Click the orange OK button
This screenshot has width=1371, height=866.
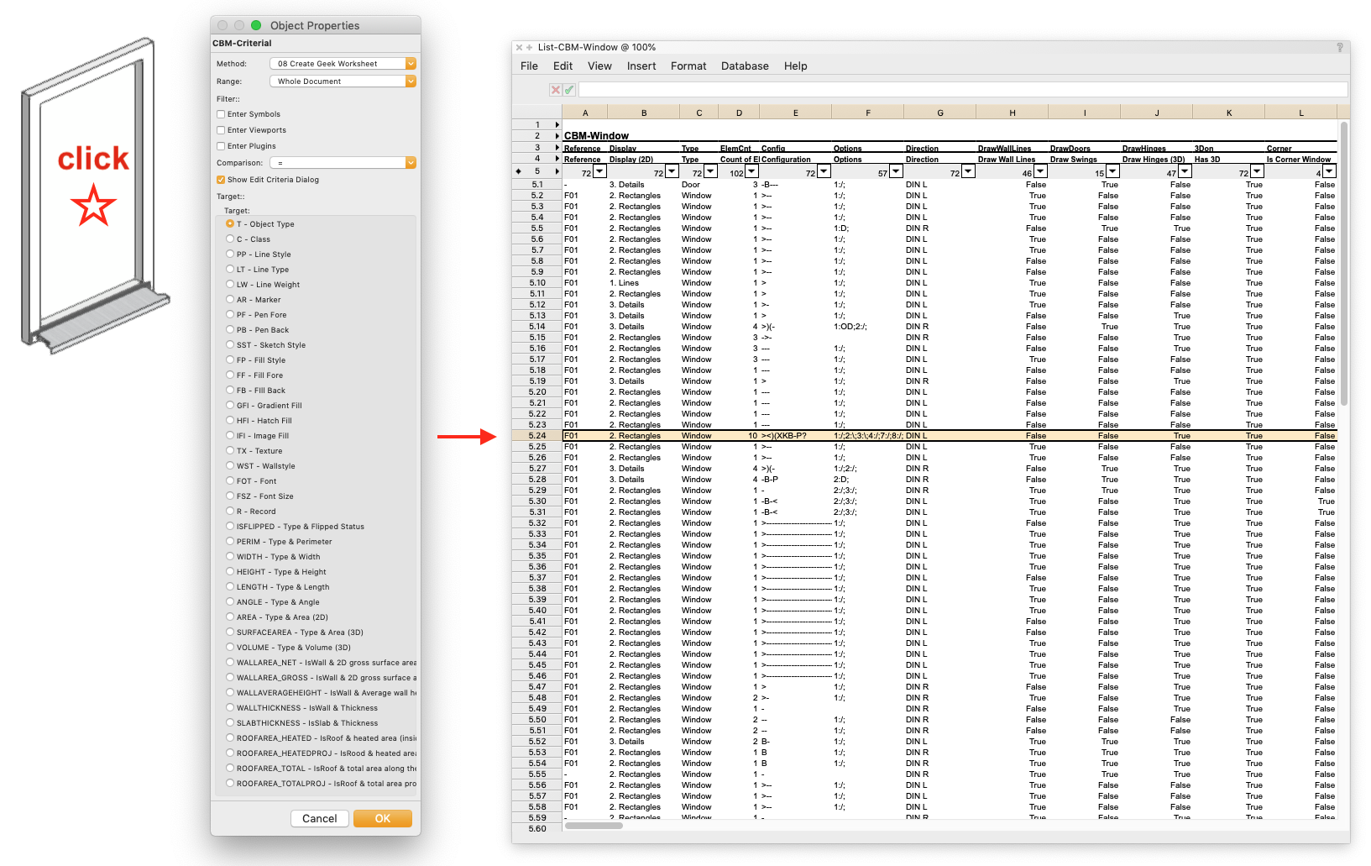click(383, 818)
